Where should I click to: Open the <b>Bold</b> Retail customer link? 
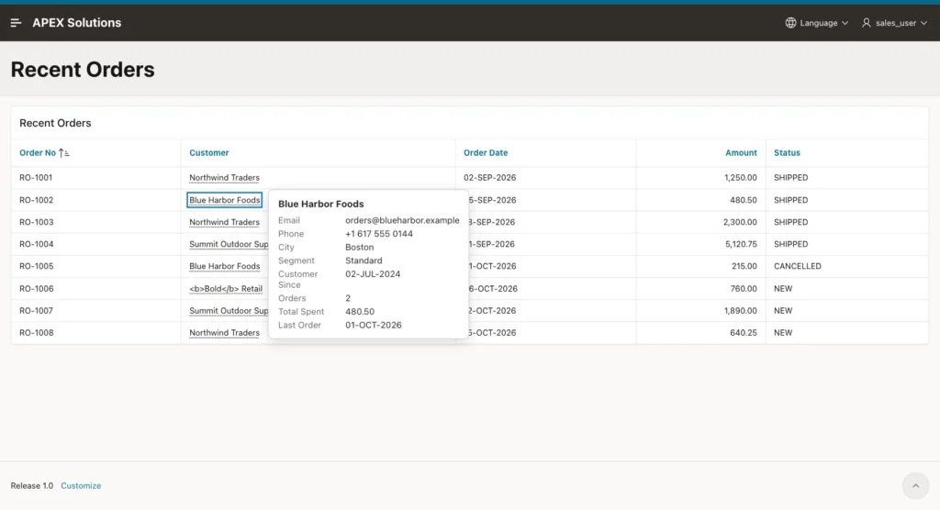pyautogui.click(x=226, y=288)
